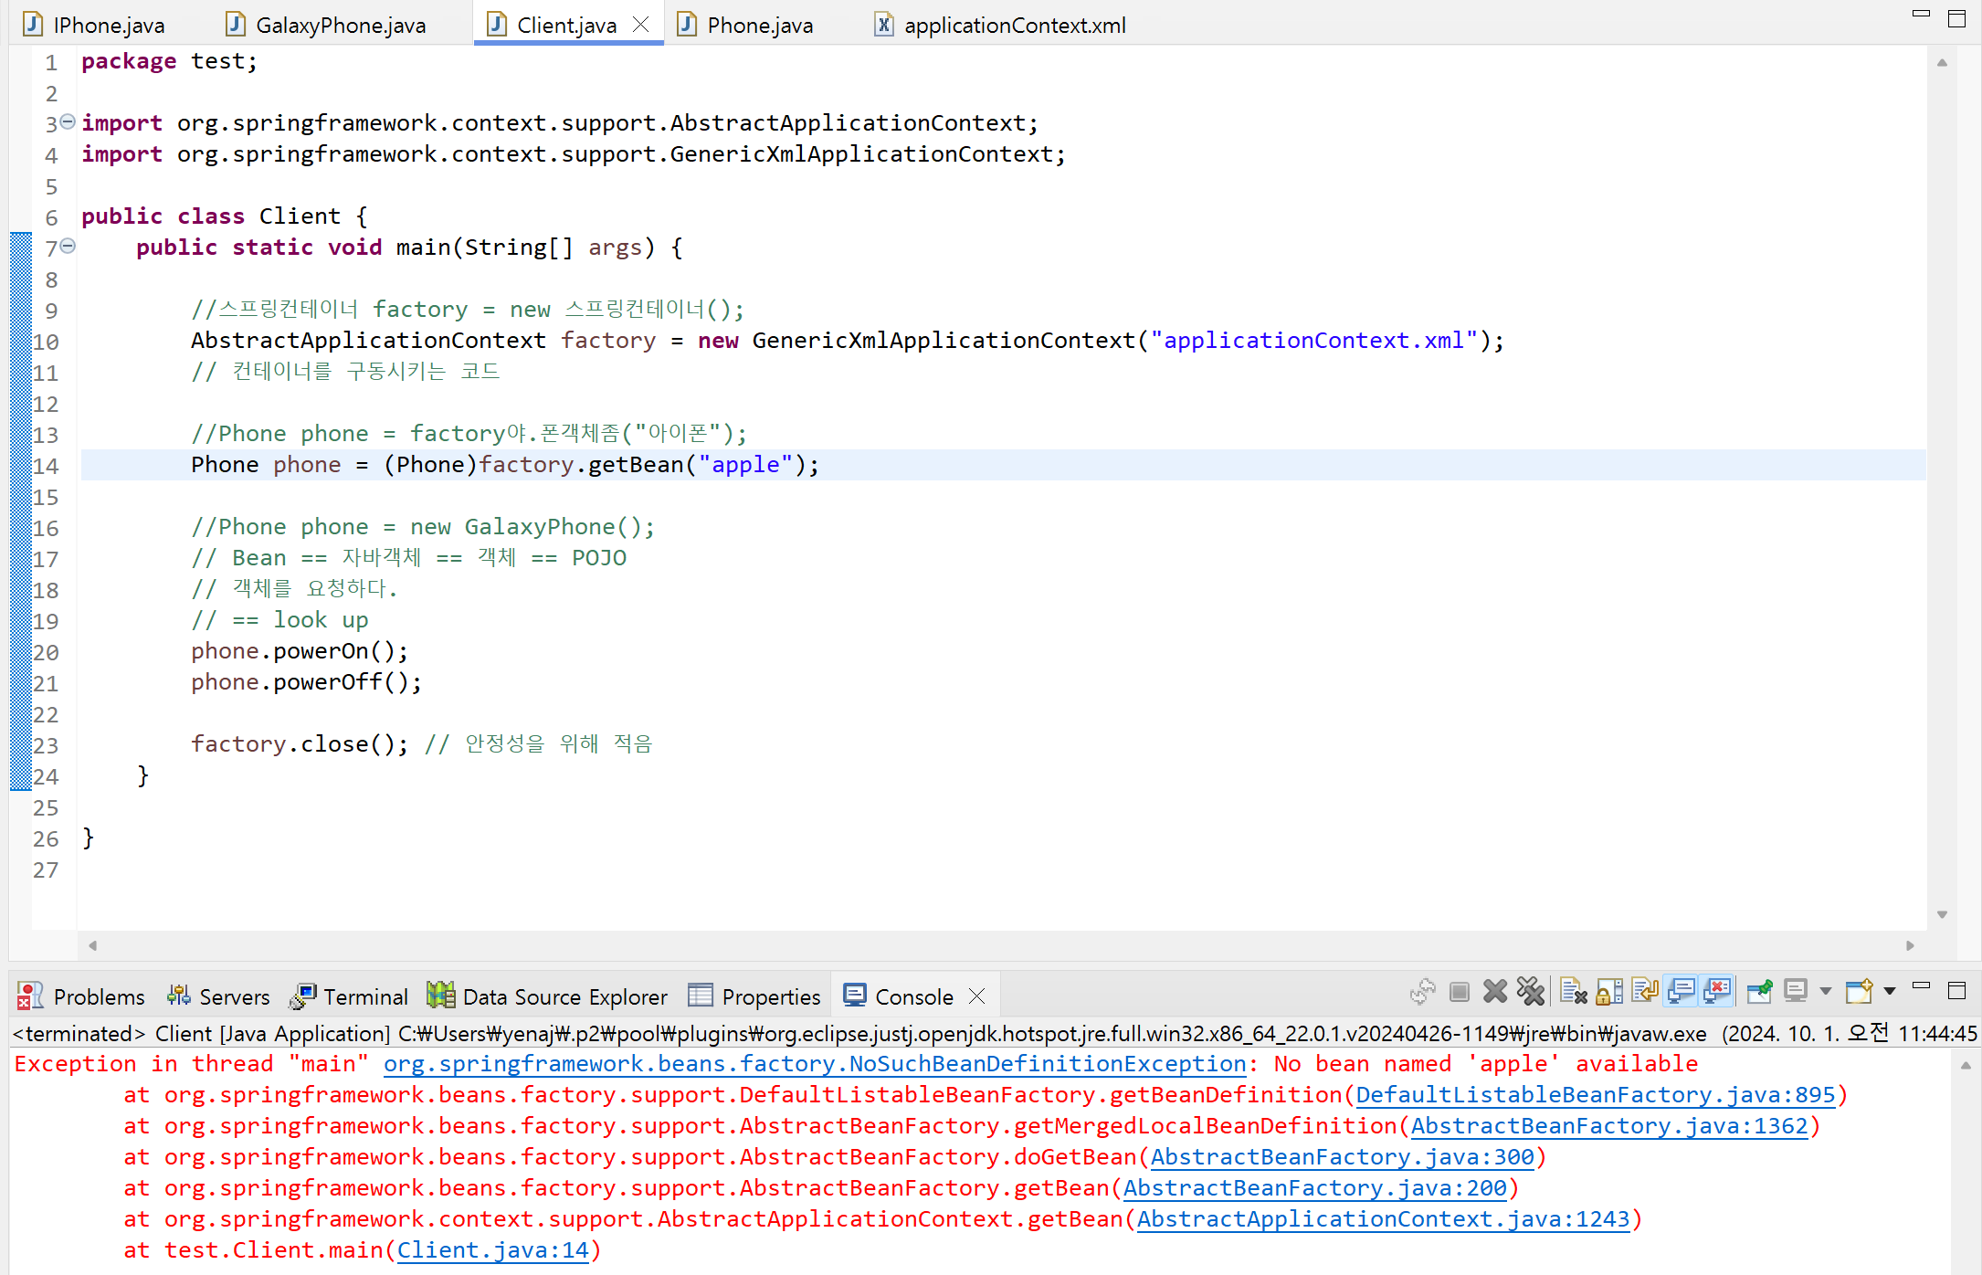Toggle Show Console When Standard Out Changes
This screenshot has width=1982, height=1275.
click(x=1682, y=992)
